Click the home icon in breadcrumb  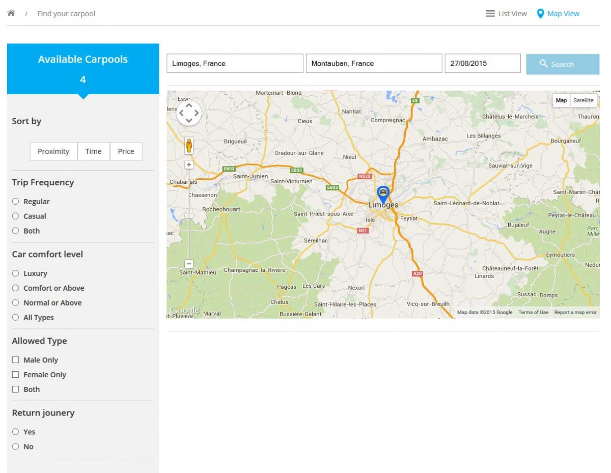coord(11,13)
